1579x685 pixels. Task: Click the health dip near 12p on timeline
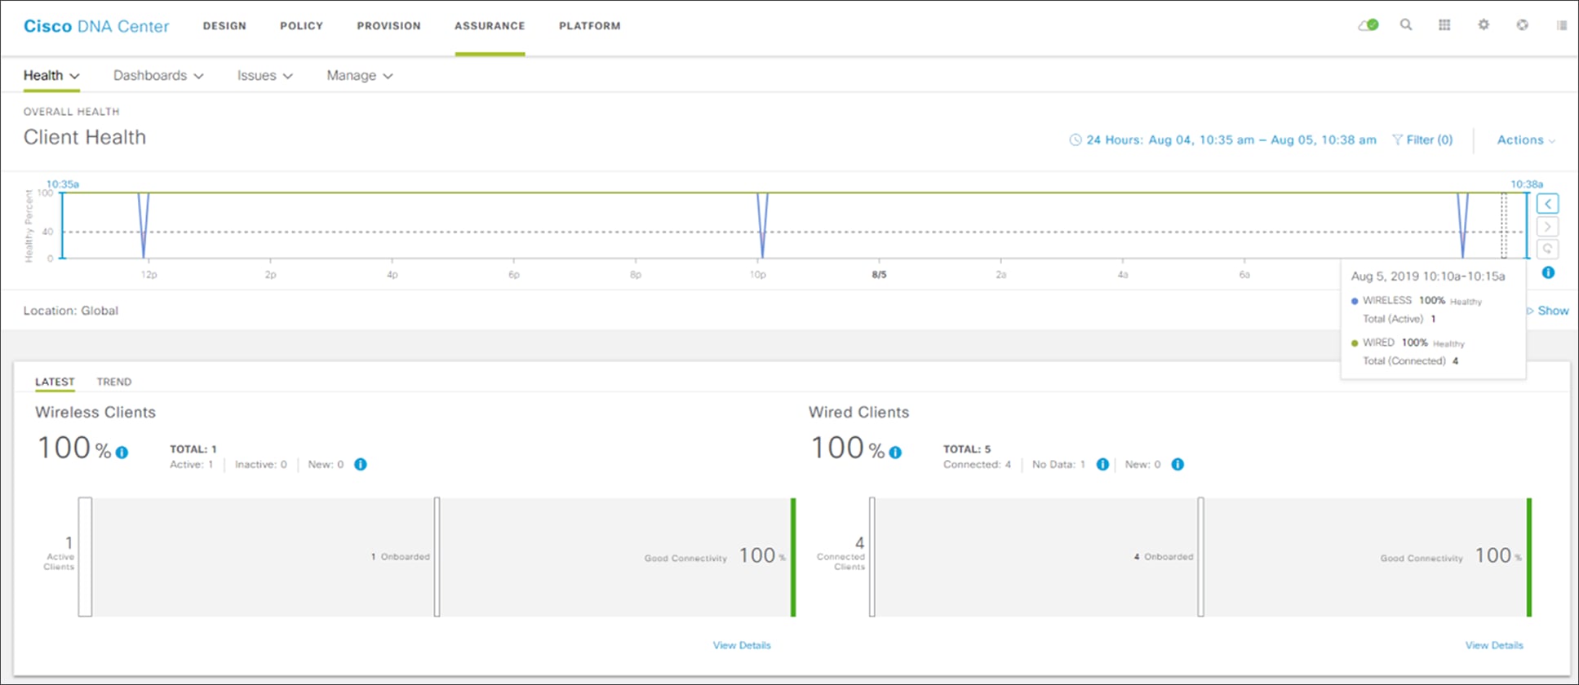tap(144, 226)
